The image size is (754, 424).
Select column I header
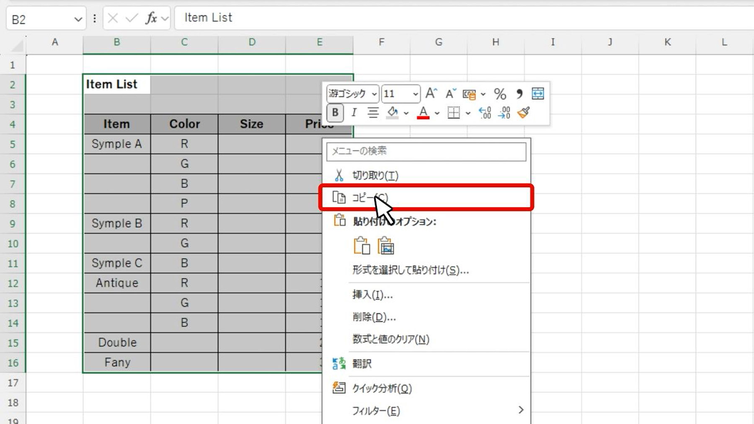pos(553,42)
